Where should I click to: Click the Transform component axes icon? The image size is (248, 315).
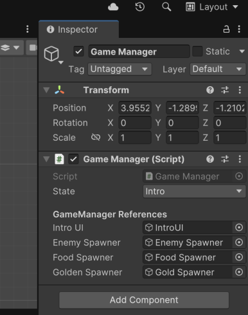point(60,90)
